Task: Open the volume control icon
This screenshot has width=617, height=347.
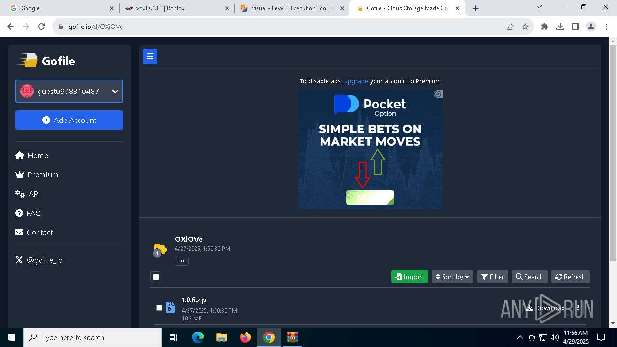Action: pos(554,337)
